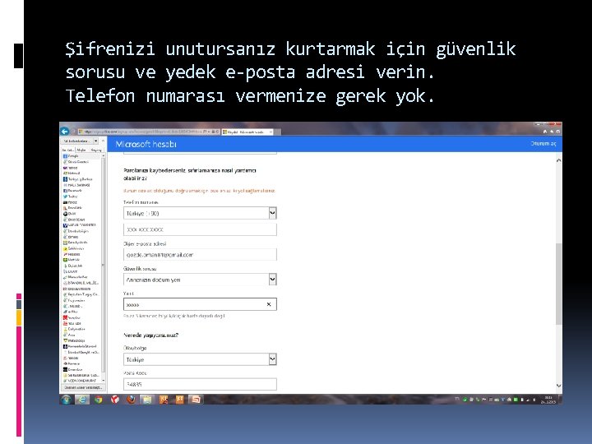Open the Twitter favorite in the sidebar
This screenshot has width=592, height=444.
70,197
